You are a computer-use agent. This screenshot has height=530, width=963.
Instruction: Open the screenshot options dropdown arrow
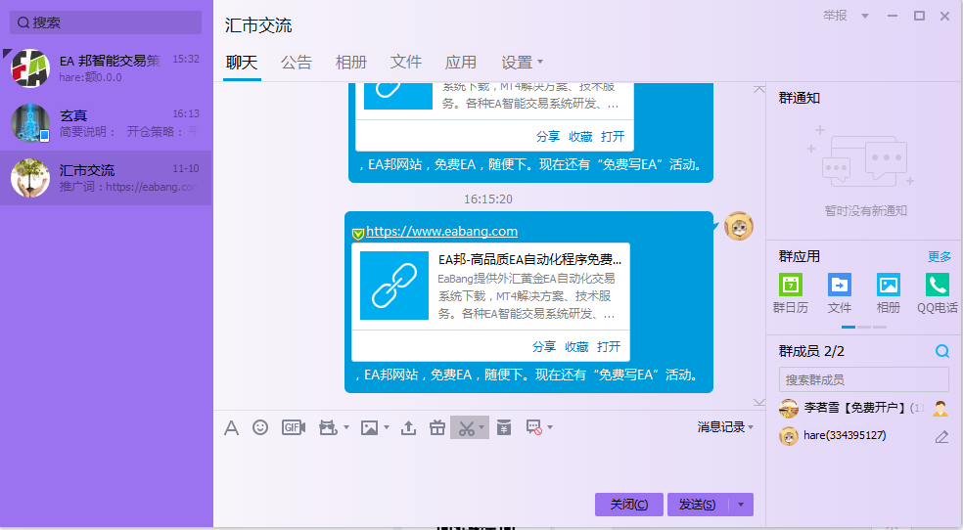[x=481, y=427]
